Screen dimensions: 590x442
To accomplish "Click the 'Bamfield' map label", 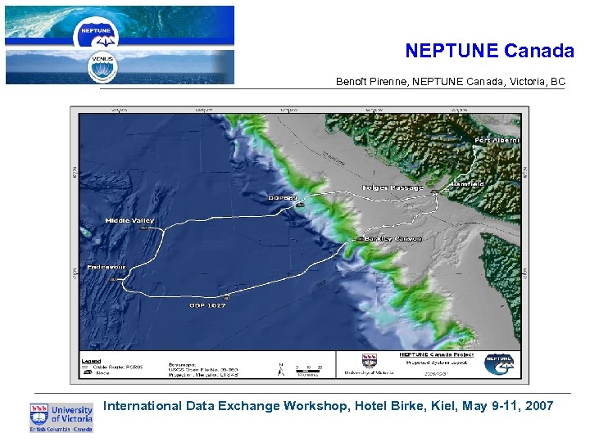I will (466, 184).
